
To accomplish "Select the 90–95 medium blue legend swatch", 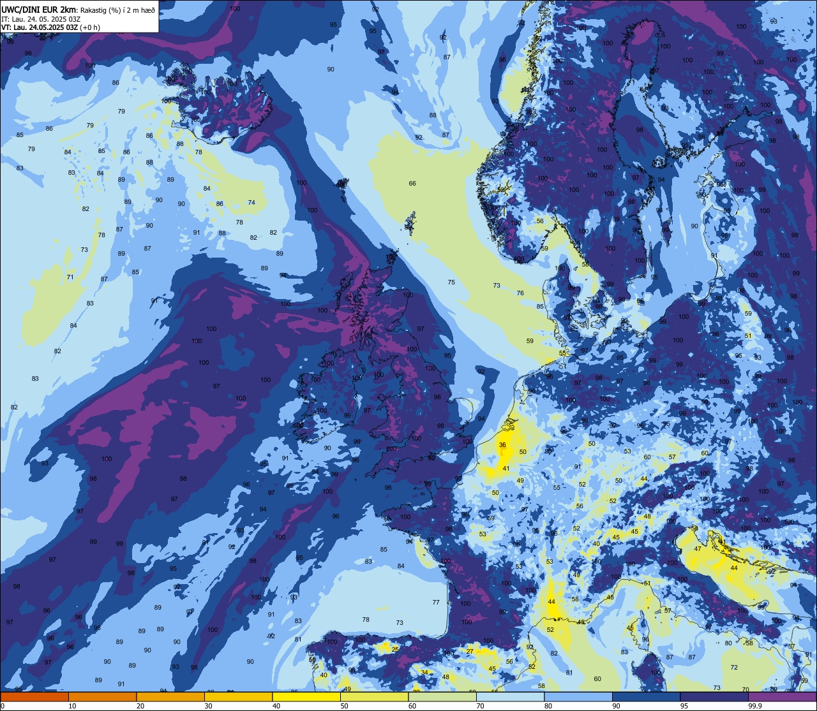I will (x=646, y=696).
